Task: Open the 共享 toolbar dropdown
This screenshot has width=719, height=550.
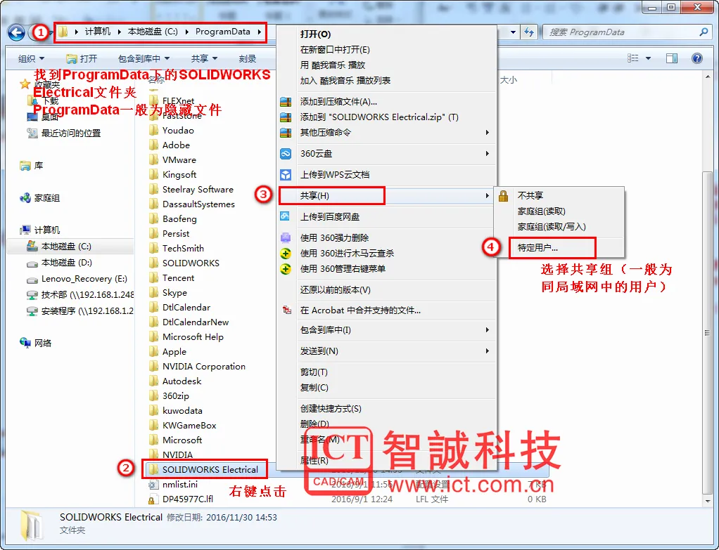Action: pyautogui.click(x=204, y=58)
